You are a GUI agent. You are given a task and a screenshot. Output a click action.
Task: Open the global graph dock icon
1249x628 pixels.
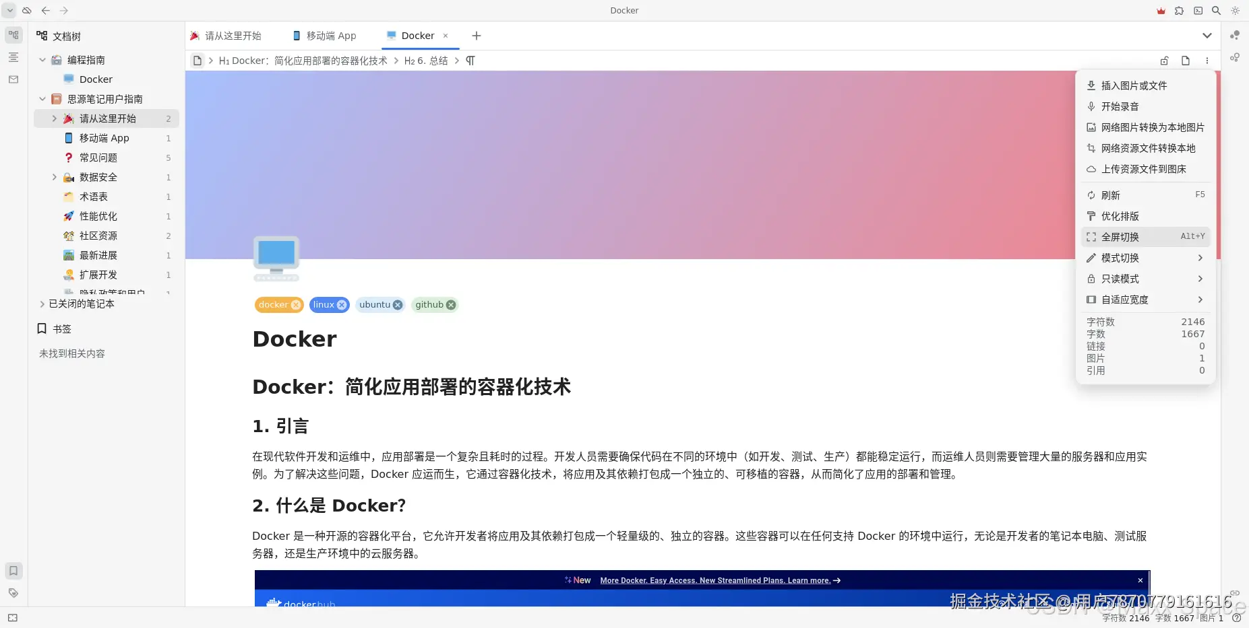click(1235, 57)
